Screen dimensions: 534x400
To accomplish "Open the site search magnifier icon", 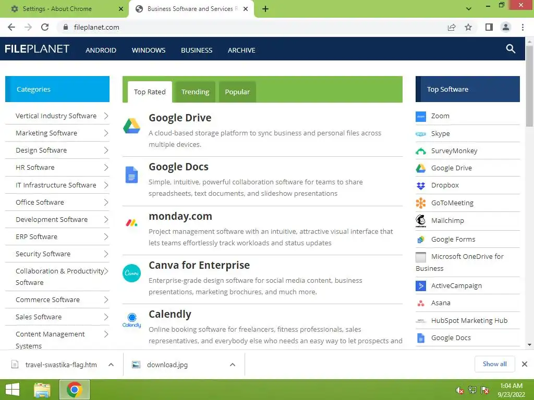I will click(x=510, y=48).
